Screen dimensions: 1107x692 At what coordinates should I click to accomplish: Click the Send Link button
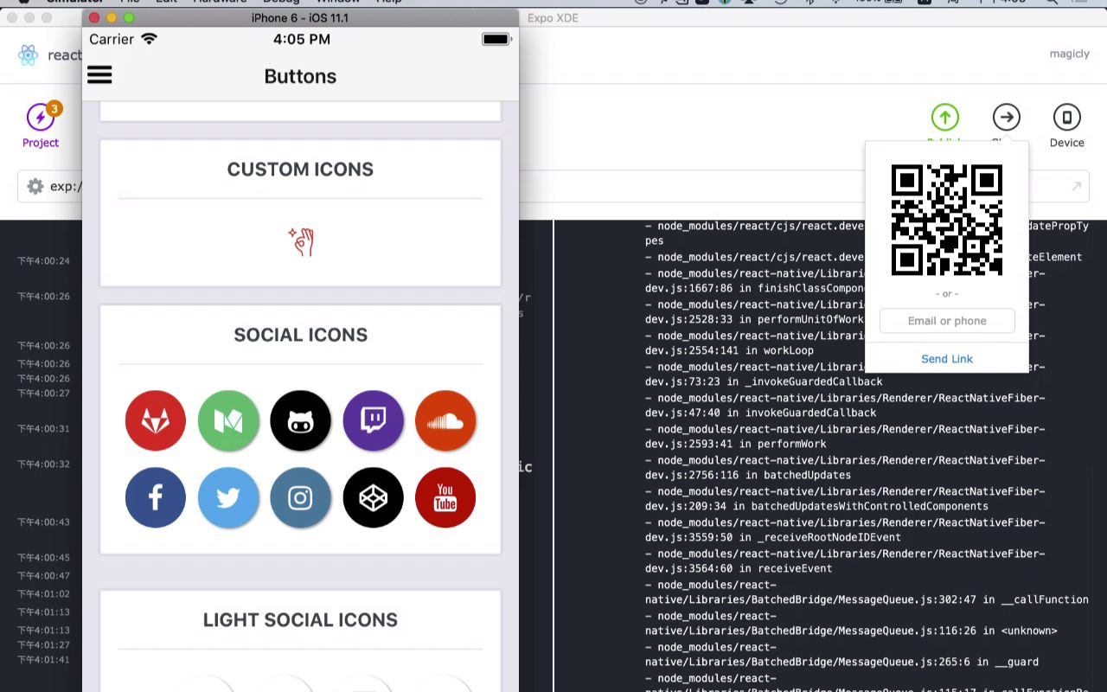tap(947, 359)
